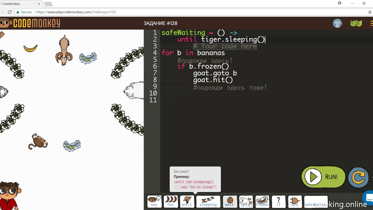This screenshot has height=210, width=373.
Task: Open the challenge map icon
Action: (356, 23)
